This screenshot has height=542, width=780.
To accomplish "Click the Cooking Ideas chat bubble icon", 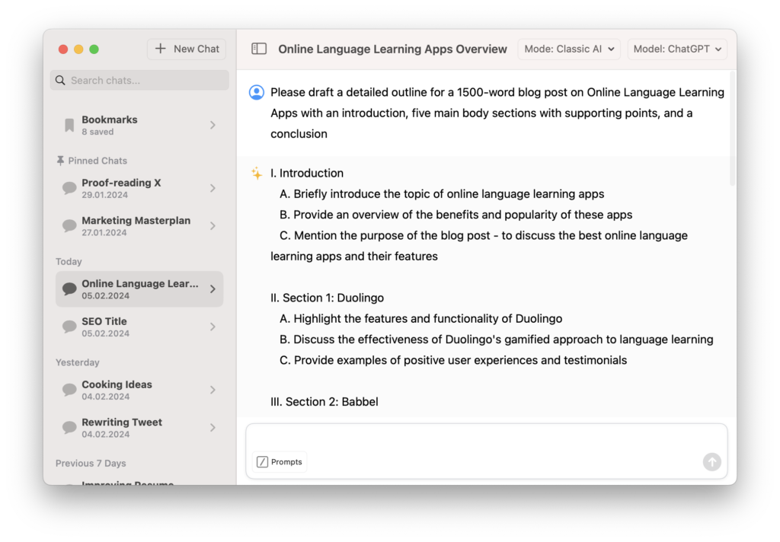I will 69,390.
